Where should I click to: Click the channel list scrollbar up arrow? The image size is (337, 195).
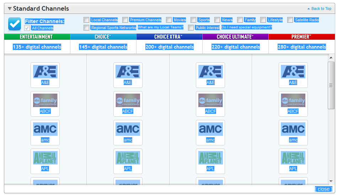(331, 57)
